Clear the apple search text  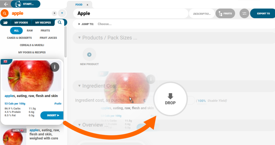click(54, 13)
